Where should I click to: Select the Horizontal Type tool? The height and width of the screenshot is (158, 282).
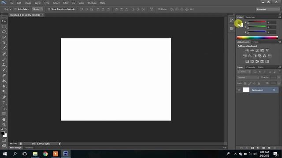(4, 103)
